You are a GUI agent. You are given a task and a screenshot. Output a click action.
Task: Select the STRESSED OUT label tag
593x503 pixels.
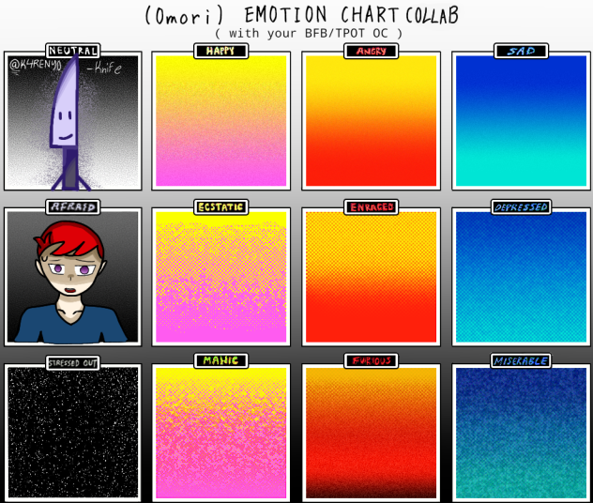point(72,363)
